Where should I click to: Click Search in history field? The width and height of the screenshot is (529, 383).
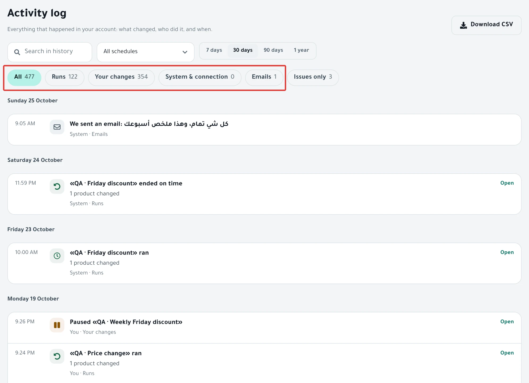50,52
